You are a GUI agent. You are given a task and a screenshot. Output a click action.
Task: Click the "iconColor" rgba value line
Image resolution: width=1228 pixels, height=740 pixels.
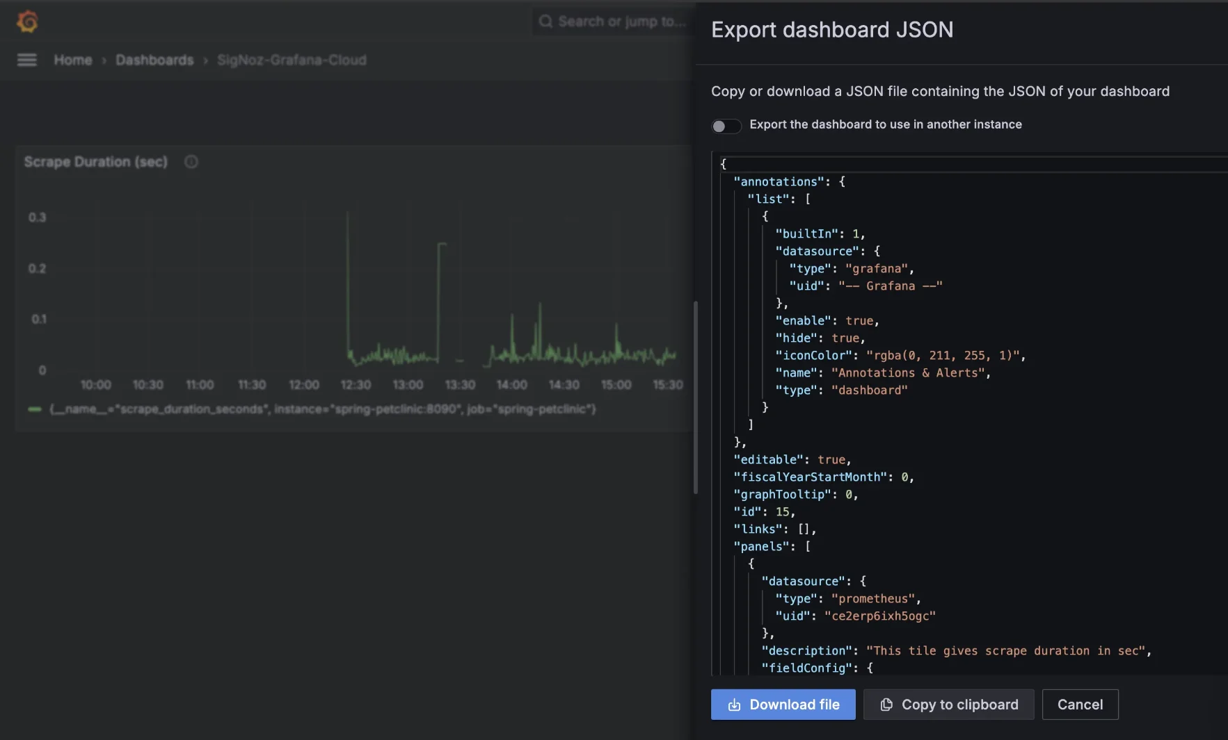coord(900,355)
